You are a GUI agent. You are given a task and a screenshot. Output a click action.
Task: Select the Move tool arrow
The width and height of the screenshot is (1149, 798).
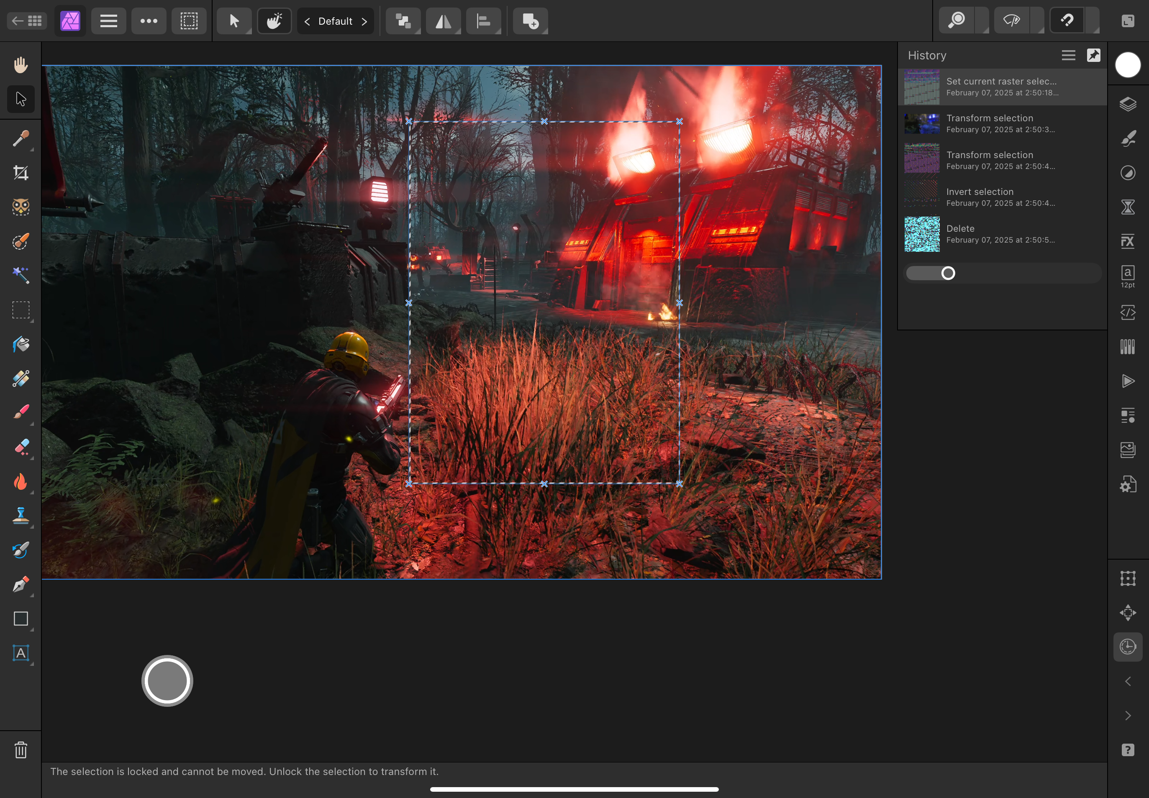21,99
